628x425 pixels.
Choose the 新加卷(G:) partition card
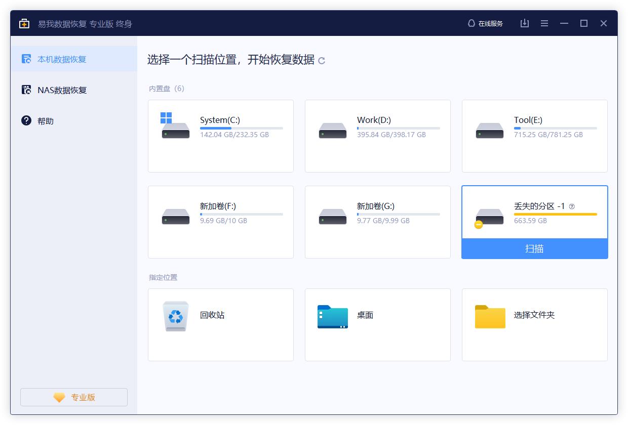[378, 222]
